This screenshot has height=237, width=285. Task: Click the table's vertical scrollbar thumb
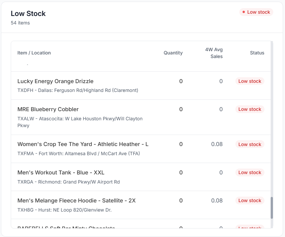pyautogui.click(x=272, y=208)
